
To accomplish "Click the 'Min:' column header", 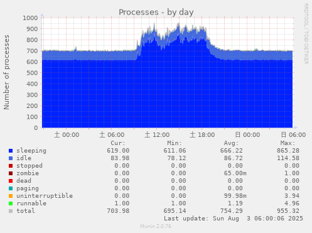I will (175, 143).
